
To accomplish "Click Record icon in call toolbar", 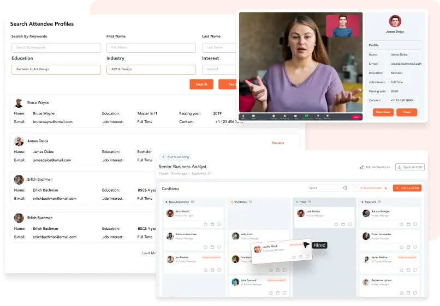I will coord(318,117).
